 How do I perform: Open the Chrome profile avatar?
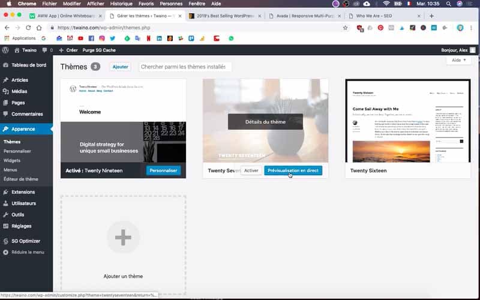coord(460,28)
